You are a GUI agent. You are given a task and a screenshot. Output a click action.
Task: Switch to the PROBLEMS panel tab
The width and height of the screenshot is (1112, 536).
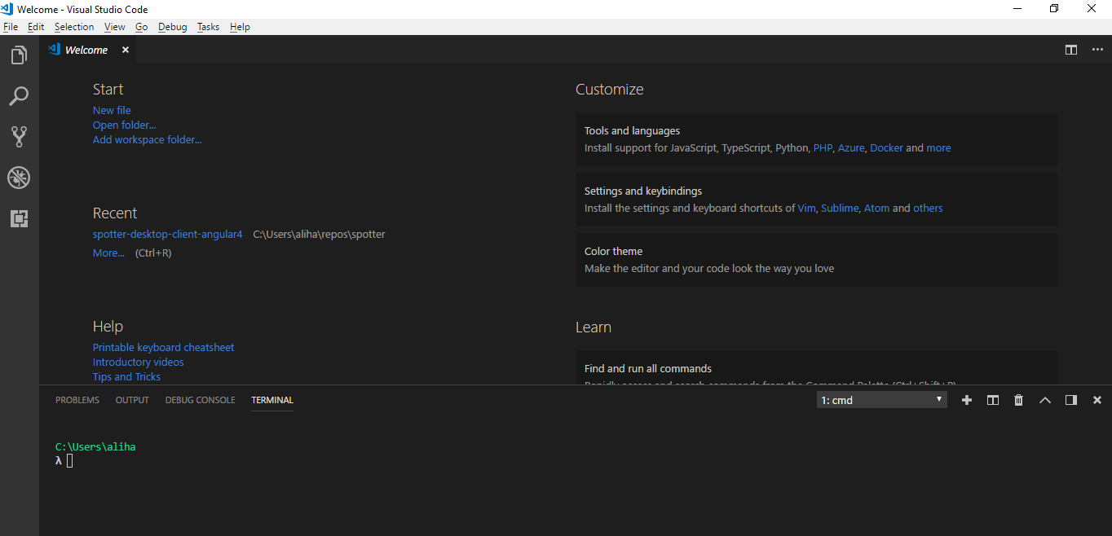(77, 400)
